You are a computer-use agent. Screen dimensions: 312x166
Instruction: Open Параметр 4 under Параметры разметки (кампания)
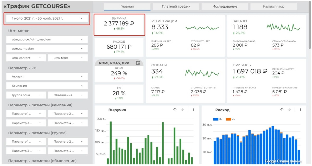point(68,123)
